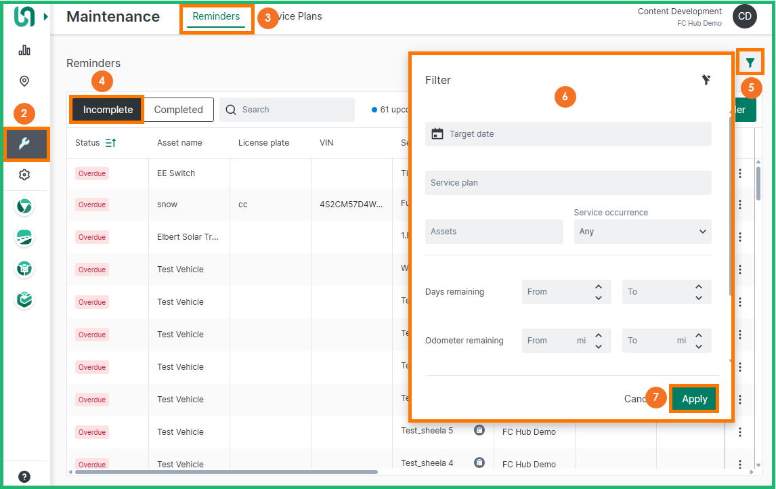This screenshot has height=489, width=776.
Task: Increase the Days remaining From value
Action: pyautogui.click(x=599, y=286)
